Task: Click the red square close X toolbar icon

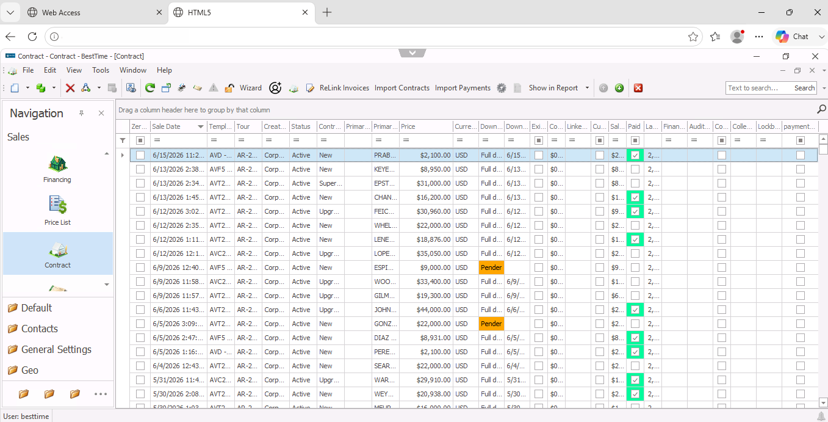Action: point(638,88)
